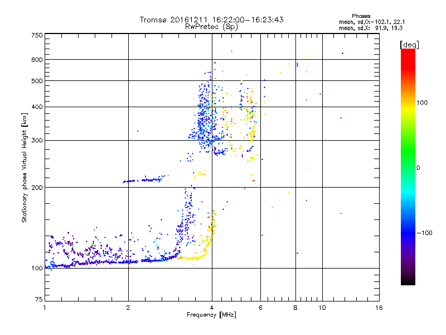Click the 'Stationary phase Virtual Height [km]' axis title
Image resolution: width=446 pixels, height=335 pixels.
pyautogui.click(x=25, y=167)
